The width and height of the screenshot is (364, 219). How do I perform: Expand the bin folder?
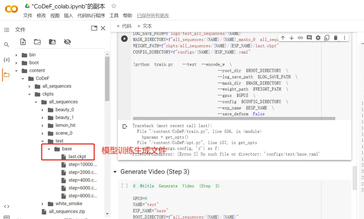click(x=16, y=55)
